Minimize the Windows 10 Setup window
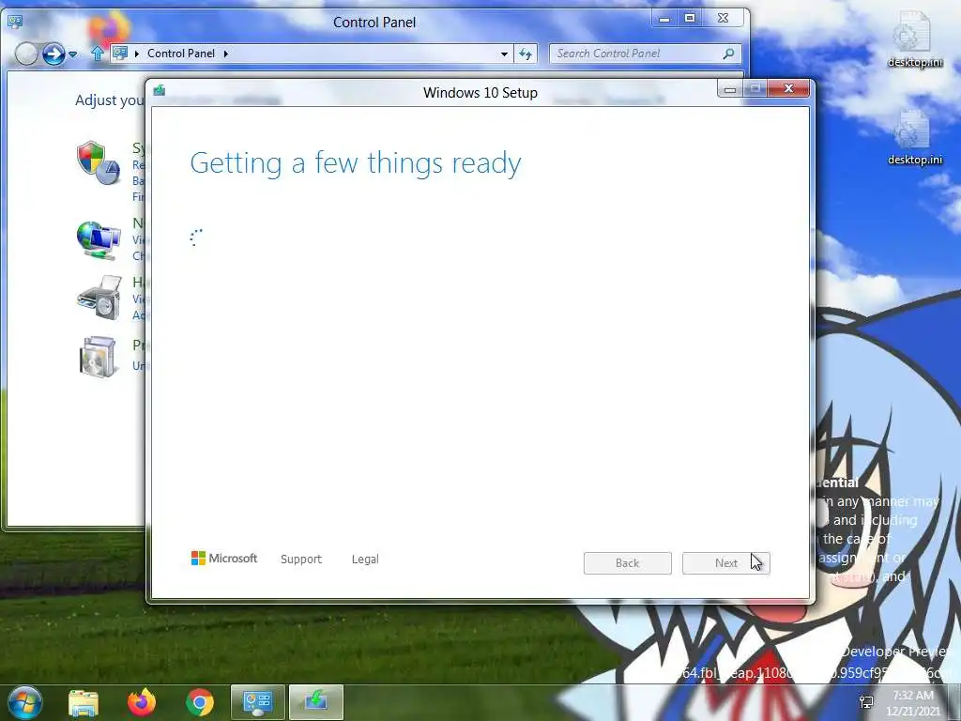This screenshot has height=721, width=961. coord(729,89)
